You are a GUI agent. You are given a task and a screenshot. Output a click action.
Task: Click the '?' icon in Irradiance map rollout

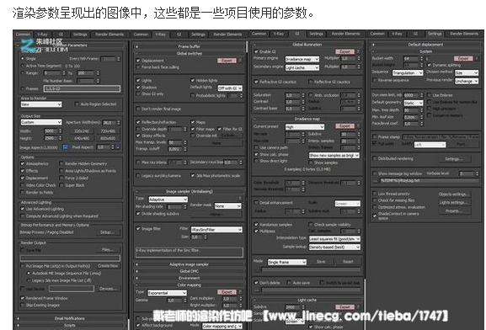point(359,125)
